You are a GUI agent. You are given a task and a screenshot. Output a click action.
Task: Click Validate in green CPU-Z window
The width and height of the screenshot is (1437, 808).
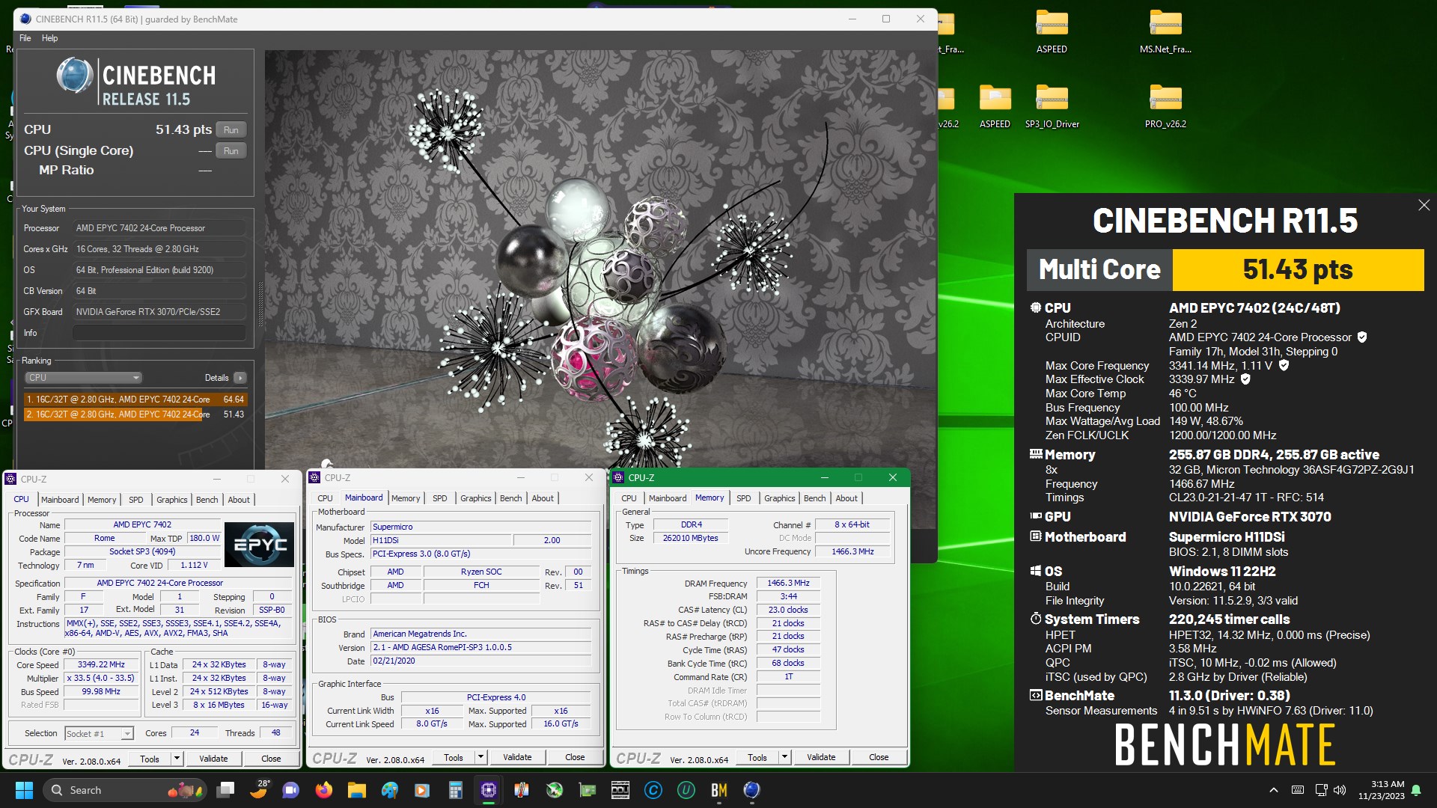coord(821,757)
